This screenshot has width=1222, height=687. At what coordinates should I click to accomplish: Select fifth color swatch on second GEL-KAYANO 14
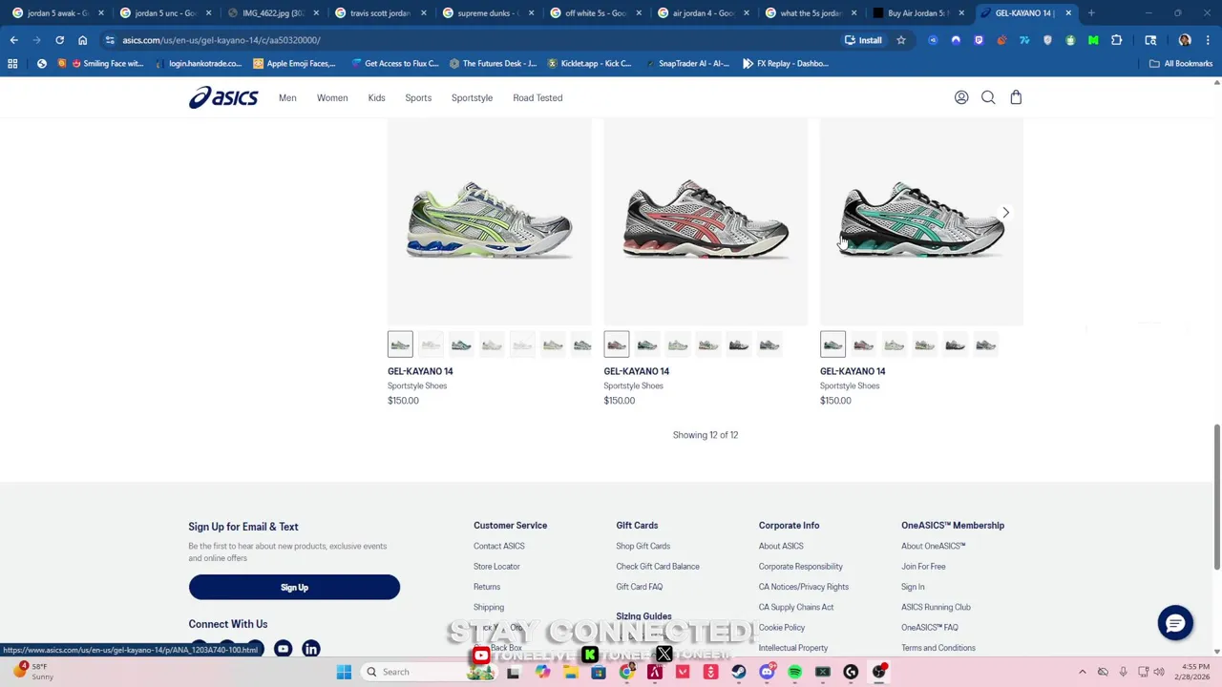739,344
